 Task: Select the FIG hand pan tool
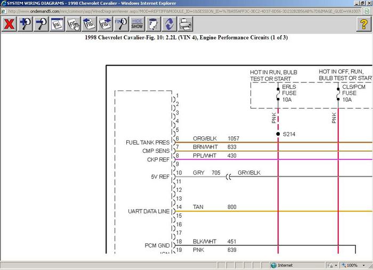click(74, 24)
